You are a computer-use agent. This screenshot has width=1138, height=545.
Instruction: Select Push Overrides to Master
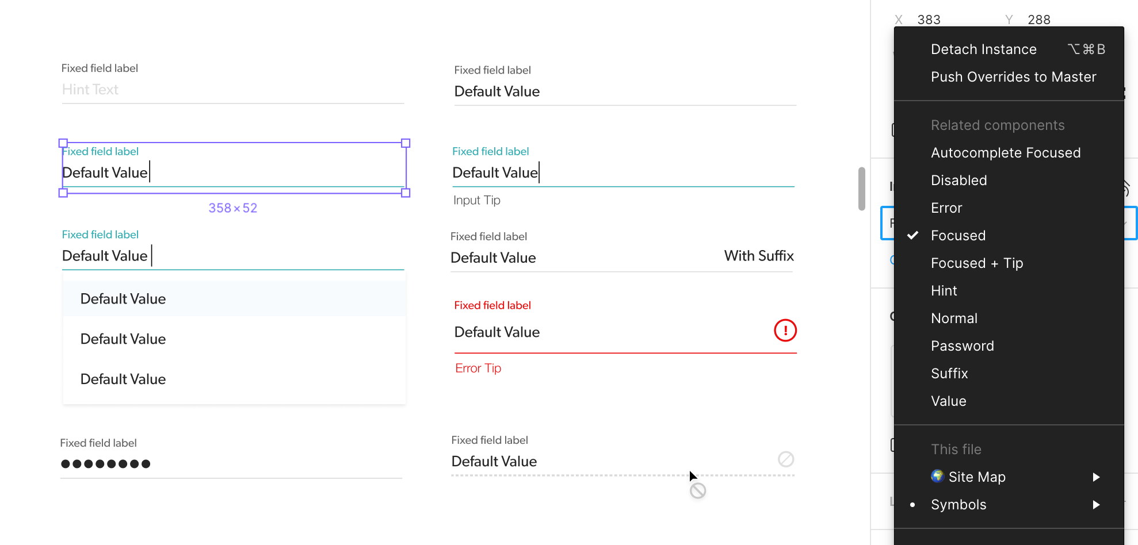click(x=1013, y=76)
